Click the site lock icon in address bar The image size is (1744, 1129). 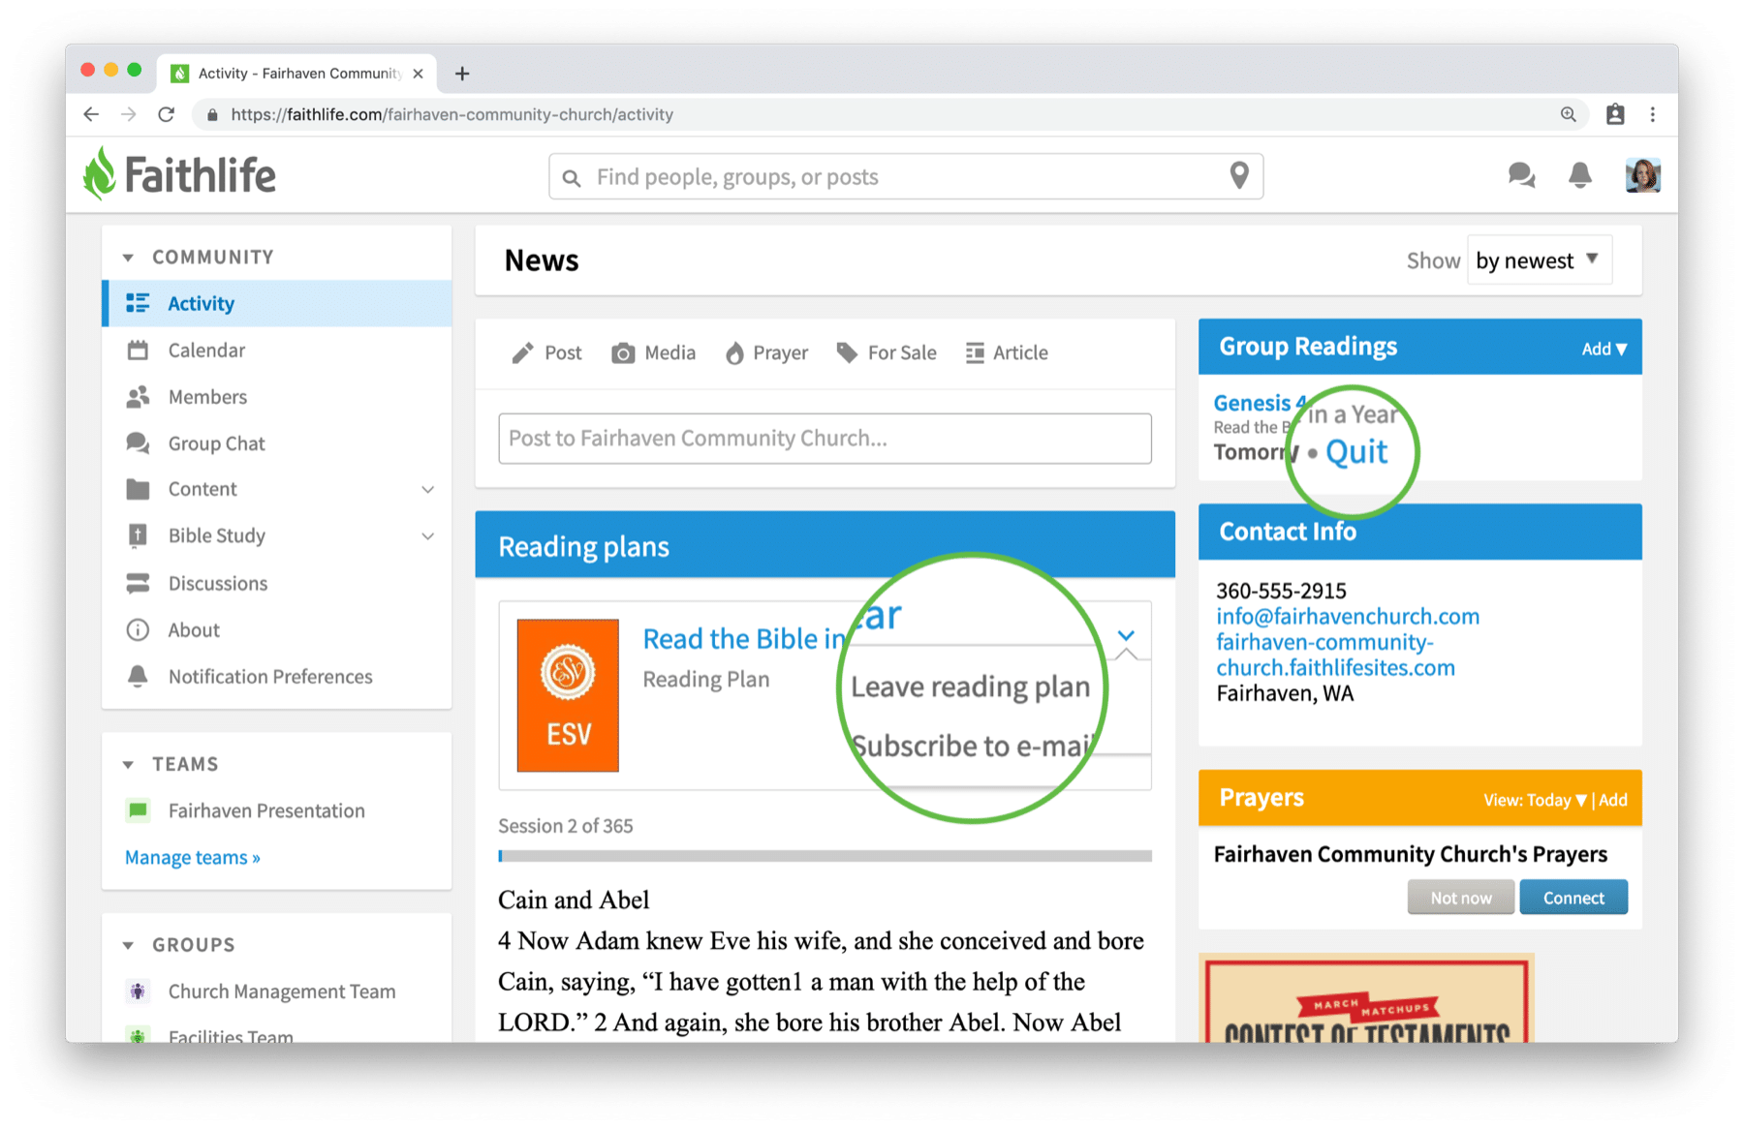[x=212, y=114]
